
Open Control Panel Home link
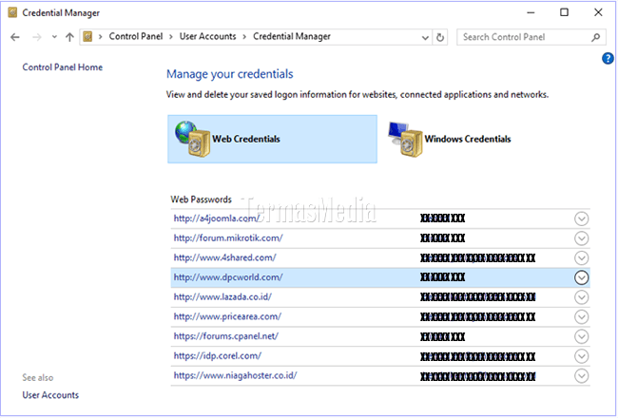click(62, 66)
